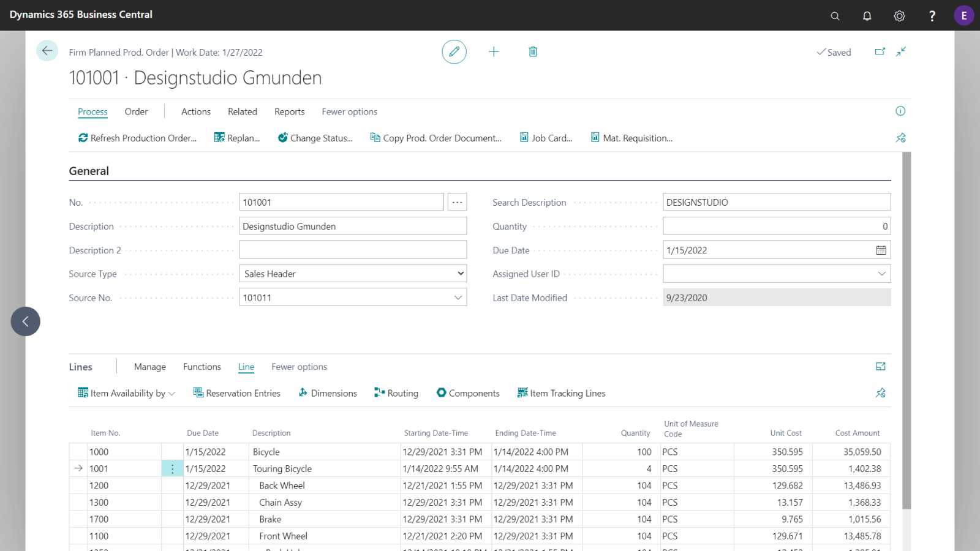Unpin the Lines action bar
Image resolution: width=980 pixels, height=551 pixels.
coord(880,392)
